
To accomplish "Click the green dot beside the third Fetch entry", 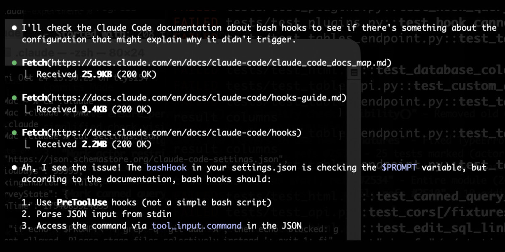I will pyautogui.click(x=15, y=132).
